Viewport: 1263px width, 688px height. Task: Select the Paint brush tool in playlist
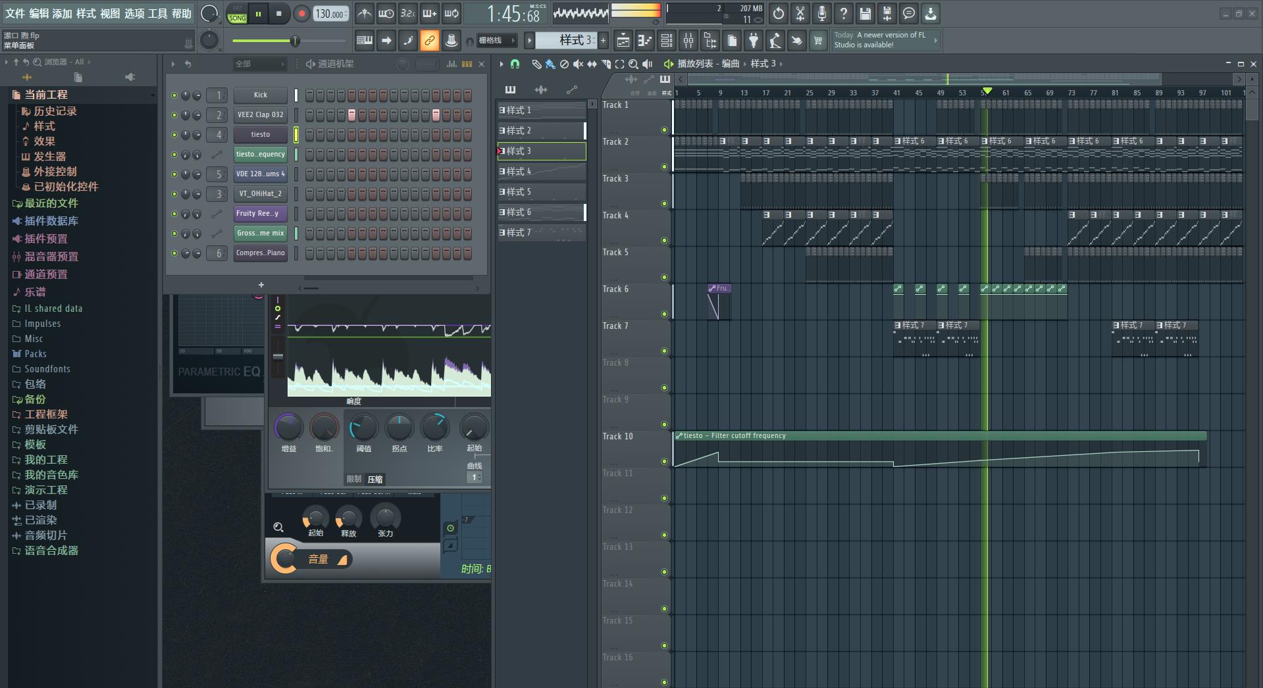[x=550, y=64]
